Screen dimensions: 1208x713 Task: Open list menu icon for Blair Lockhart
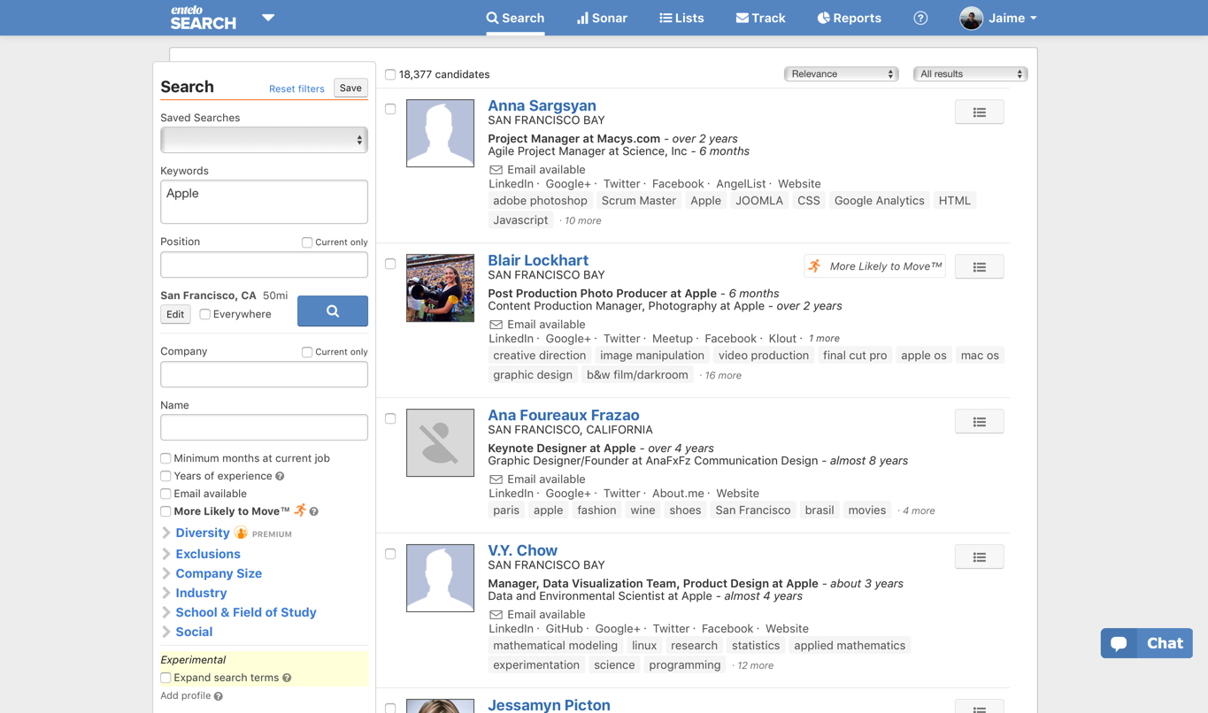coord(979,267)
